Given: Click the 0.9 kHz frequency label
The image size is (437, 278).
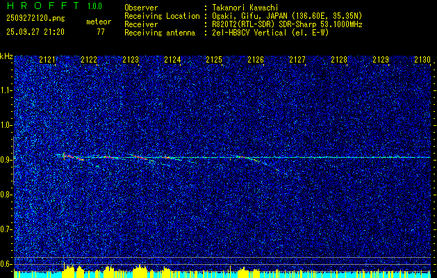Looking at the screenshot, I should coord(6,160).
